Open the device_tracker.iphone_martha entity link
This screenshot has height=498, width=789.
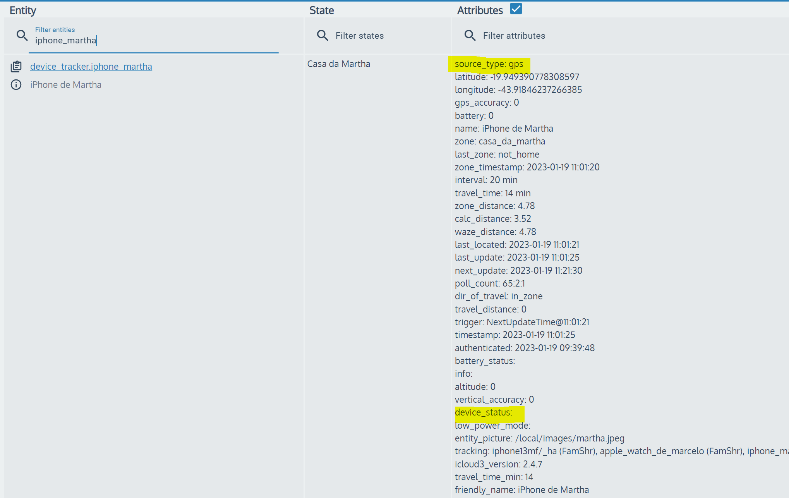pyautogui.click(x=91, y=66)
